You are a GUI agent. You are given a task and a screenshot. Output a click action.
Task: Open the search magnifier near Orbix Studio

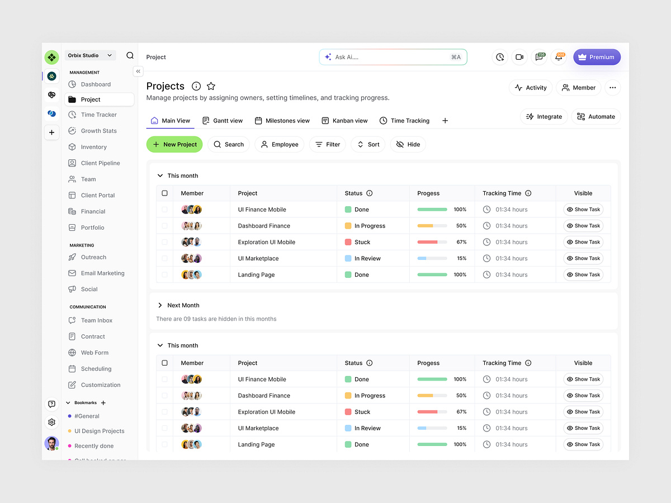tap(130, 55)
